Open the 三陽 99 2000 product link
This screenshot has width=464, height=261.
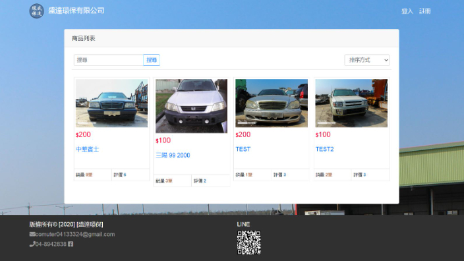tap(173, 156)
